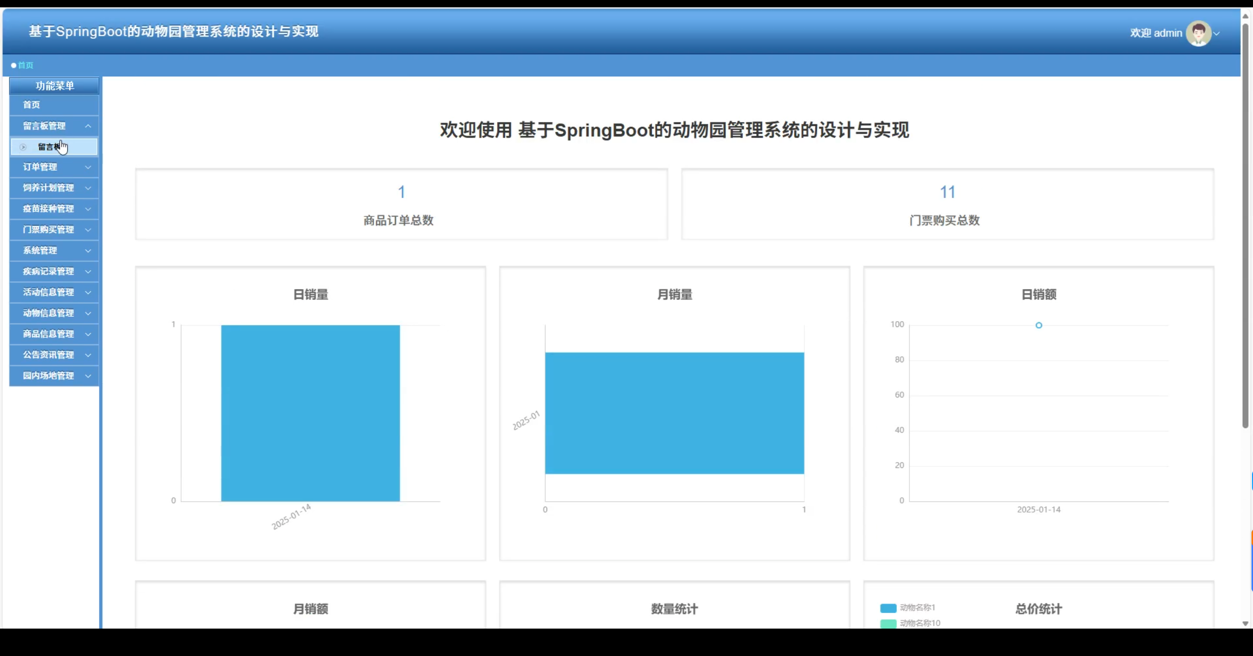Expand the 饲养计划管理 chevron

tap(88, 188)
